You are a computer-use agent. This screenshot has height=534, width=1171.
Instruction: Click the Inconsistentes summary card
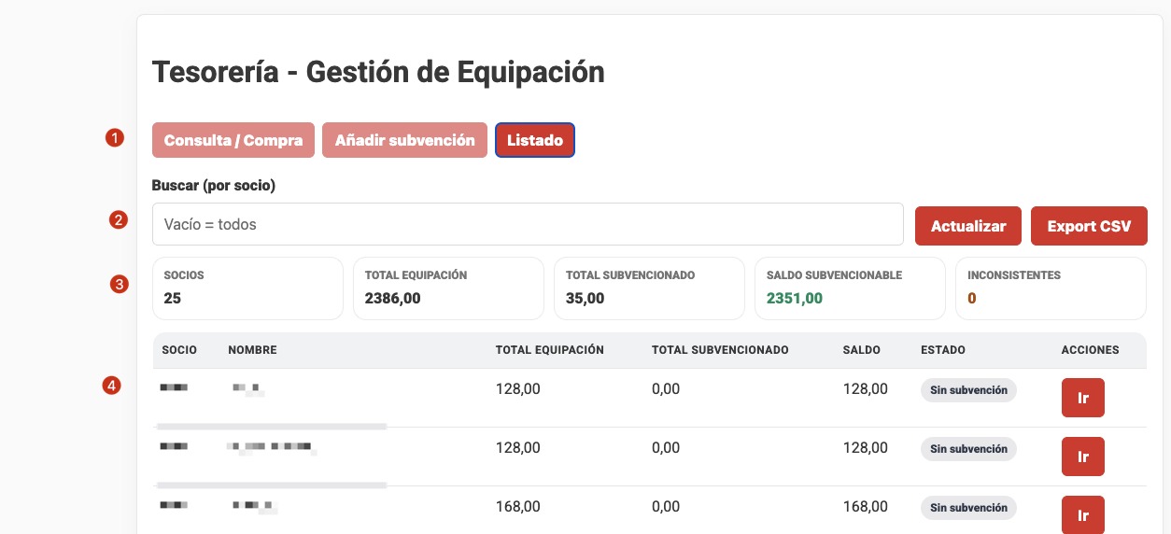(x=1051, y=288)
